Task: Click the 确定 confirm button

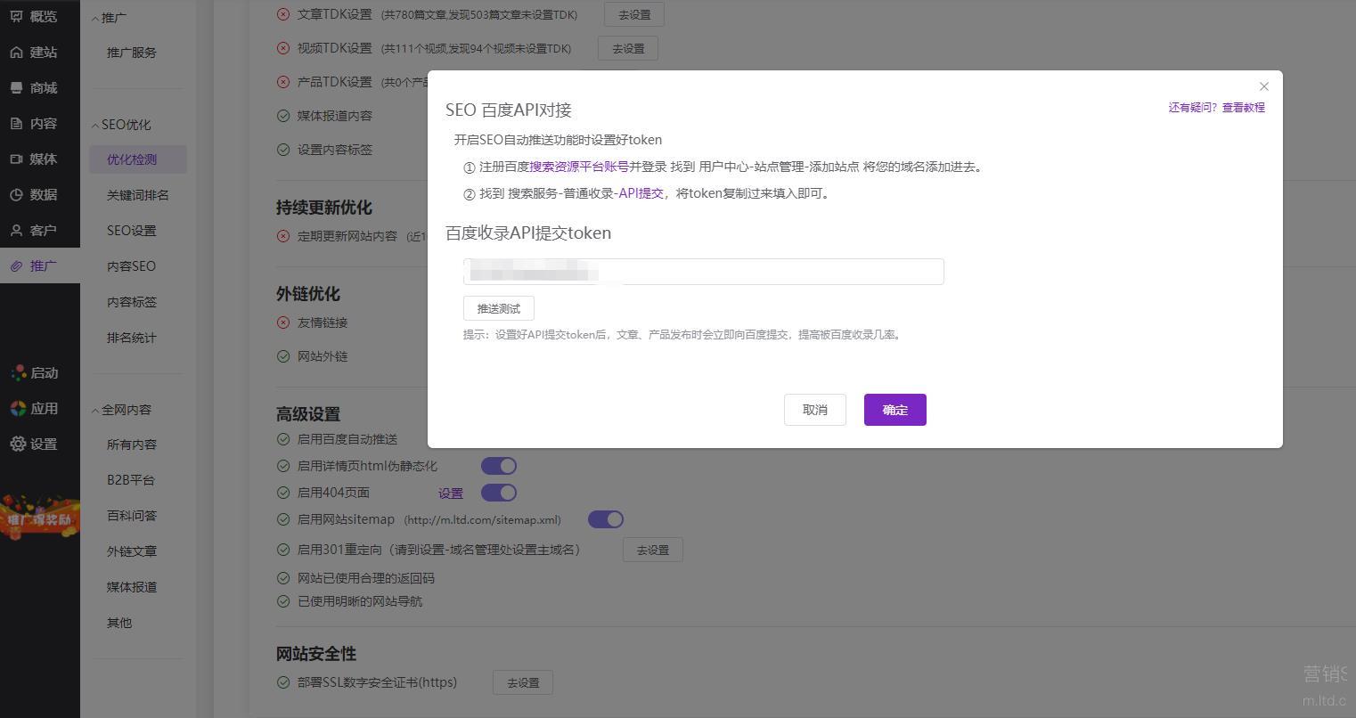Action: pos(894,410)
